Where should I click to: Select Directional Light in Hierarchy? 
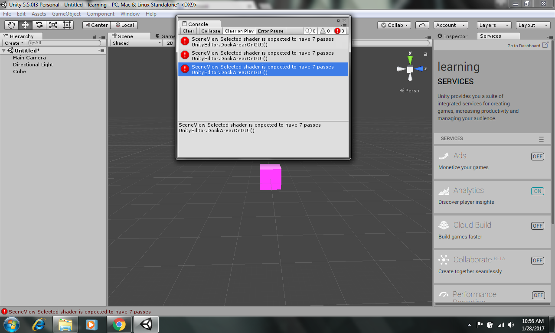pyautogui.click(x=33, y=65)
